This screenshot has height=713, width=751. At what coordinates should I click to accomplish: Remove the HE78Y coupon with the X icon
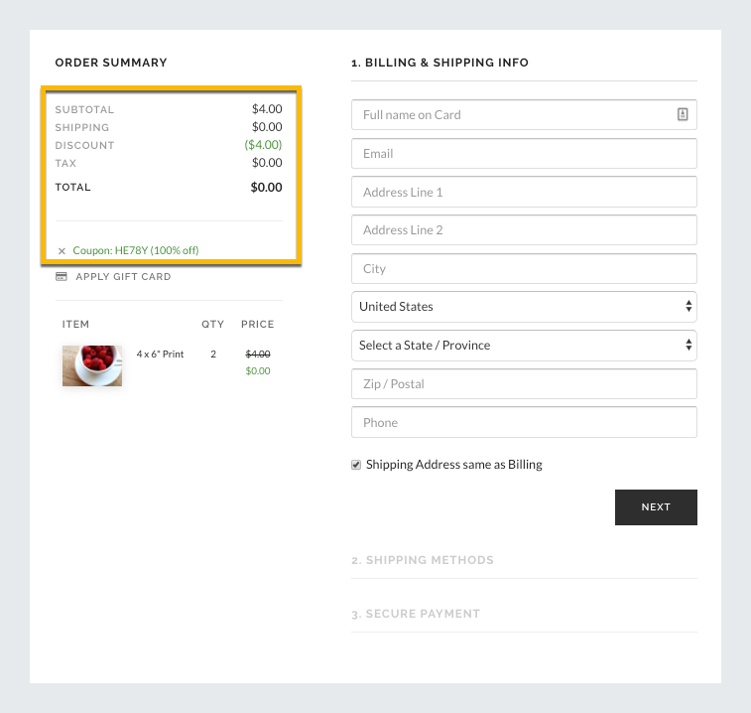point(62,251)
